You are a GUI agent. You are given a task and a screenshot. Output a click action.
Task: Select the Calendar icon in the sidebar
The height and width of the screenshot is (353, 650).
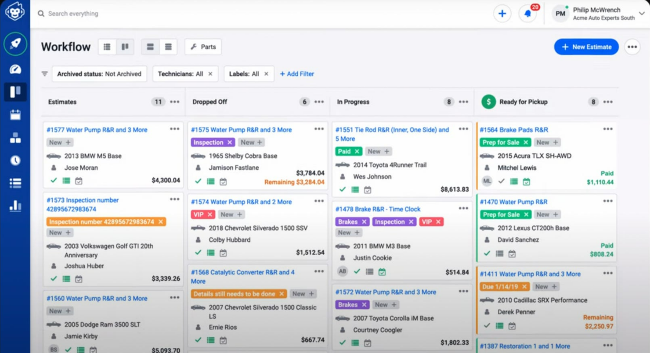(x=15, y=115)
